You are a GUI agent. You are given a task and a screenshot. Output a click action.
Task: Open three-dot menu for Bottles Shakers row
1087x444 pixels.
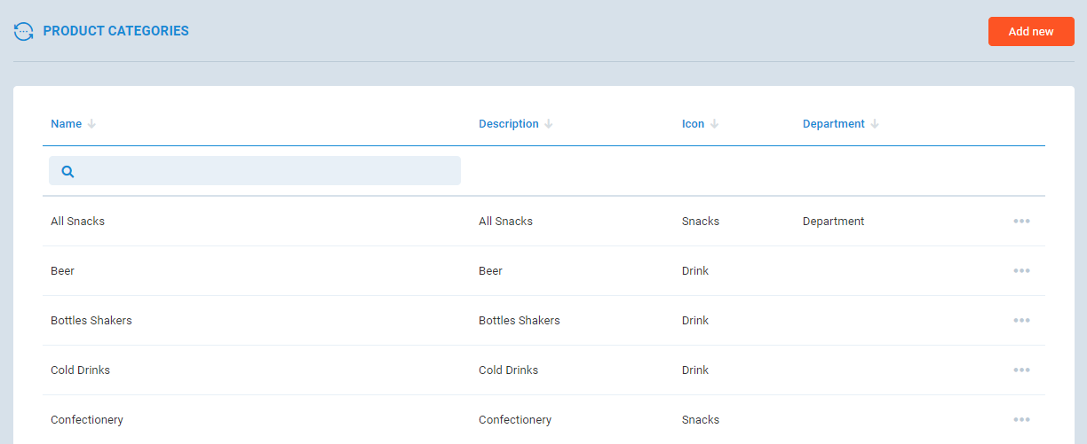1021,321
